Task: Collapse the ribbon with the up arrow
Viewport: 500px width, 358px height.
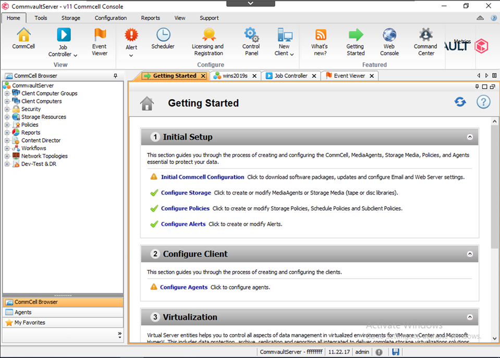Action: coord(480,18)
